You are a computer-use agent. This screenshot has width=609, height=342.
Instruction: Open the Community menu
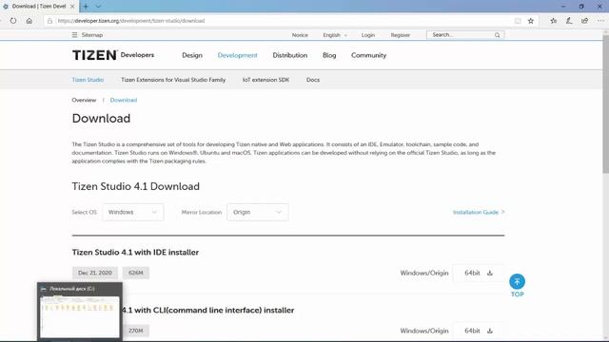point(368,55)
